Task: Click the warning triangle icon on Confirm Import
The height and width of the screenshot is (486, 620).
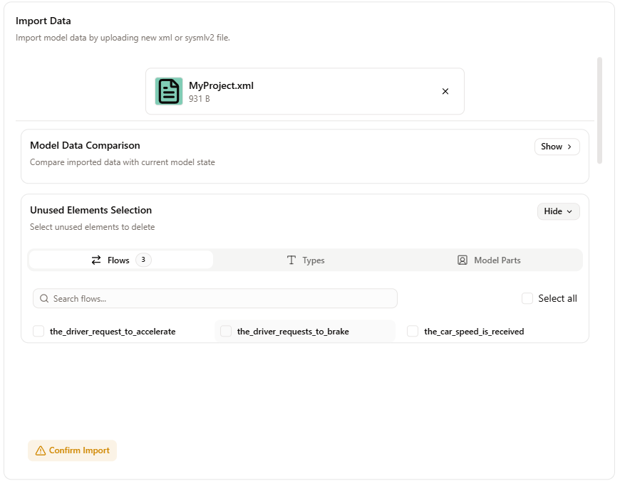Action: (x=41, y=450)
